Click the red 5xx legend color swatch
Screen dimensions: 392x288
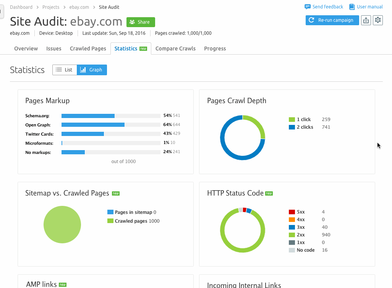coord(292,212)
